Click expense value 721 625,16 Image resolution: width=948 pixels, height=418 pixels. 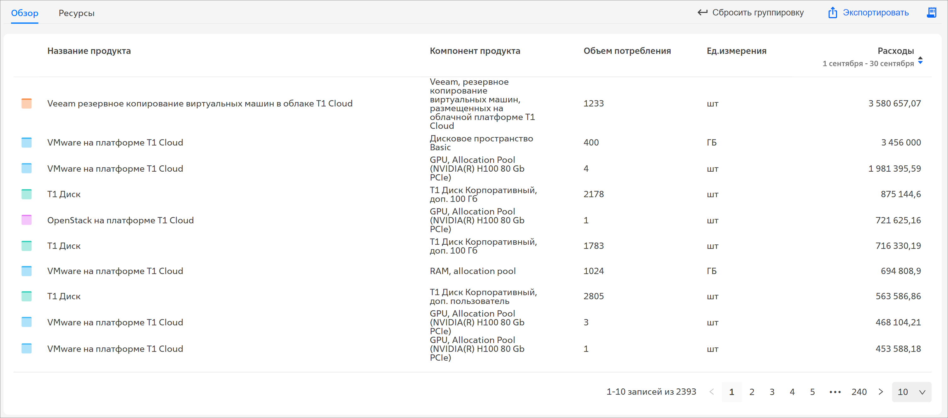(x=898, y=220)
